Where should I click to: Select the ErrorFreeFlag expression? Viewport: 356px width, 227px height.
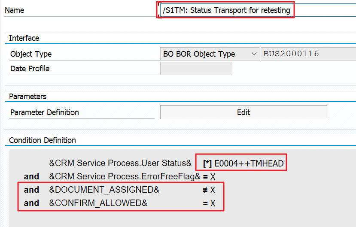125,176
